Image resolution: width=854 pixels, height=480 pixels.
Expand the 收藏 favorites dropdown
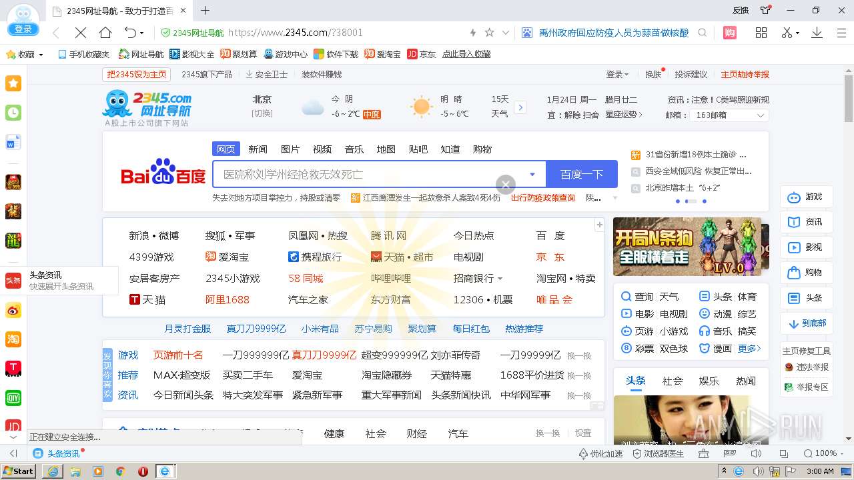tap(41, 55)
